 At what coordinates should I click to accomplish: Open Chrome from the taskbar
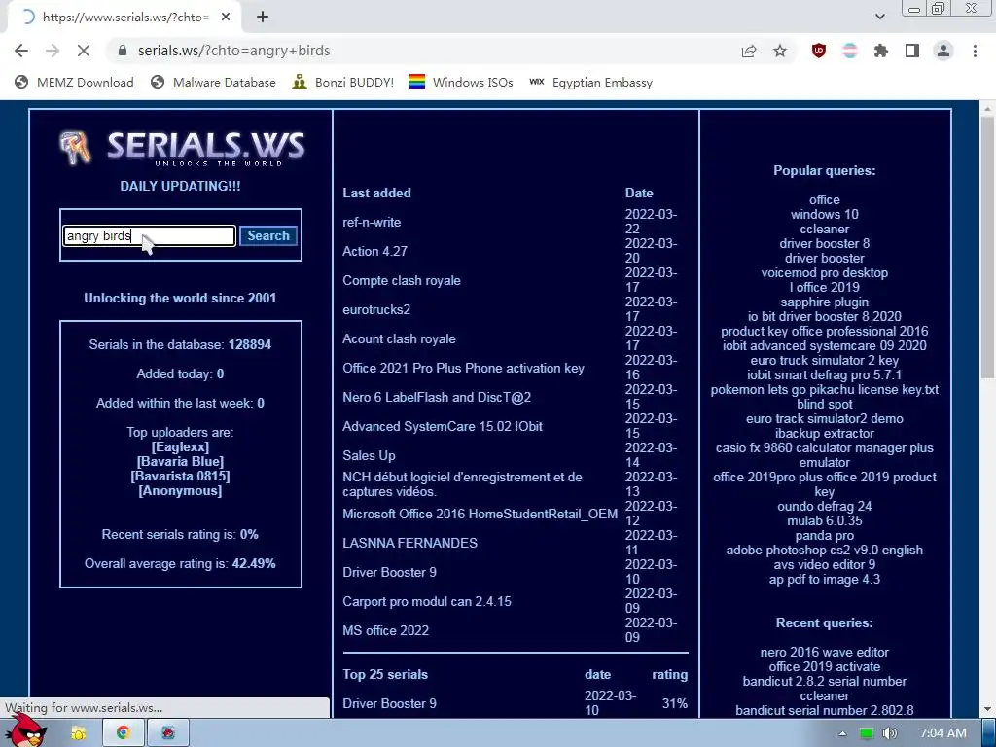[x=124, y=733]
